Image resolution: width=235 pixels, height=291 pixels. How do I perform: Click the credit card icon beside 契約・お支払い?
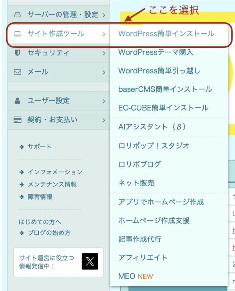click(17, 120)
